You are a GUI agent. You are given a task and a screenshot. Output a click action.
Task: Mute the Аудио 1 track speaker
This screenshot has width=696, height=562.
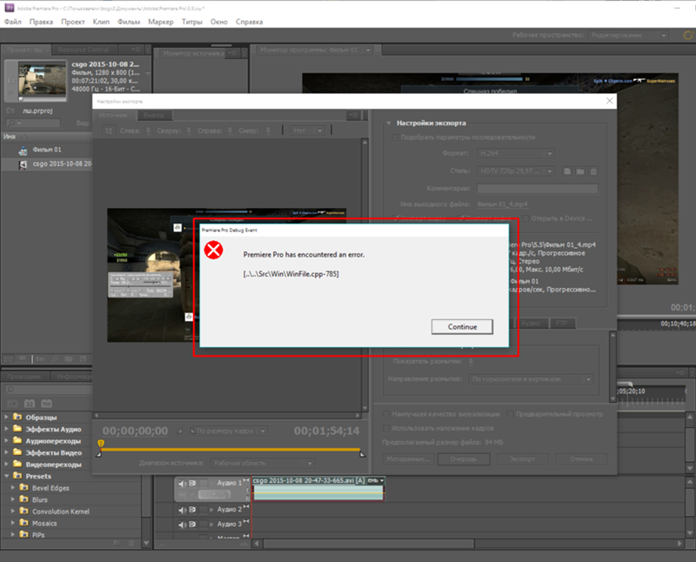(182, 483)
